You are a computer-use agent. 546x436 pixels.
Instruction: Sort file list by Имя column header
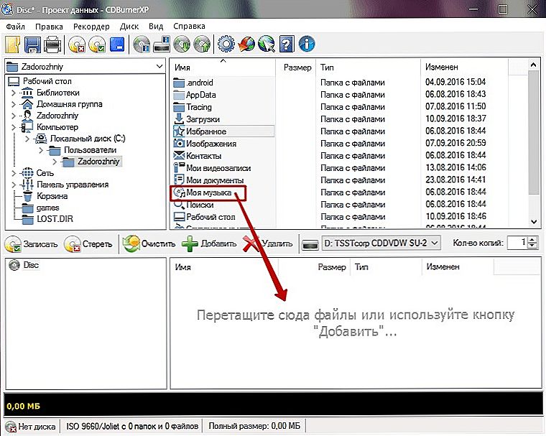[223, 68]
